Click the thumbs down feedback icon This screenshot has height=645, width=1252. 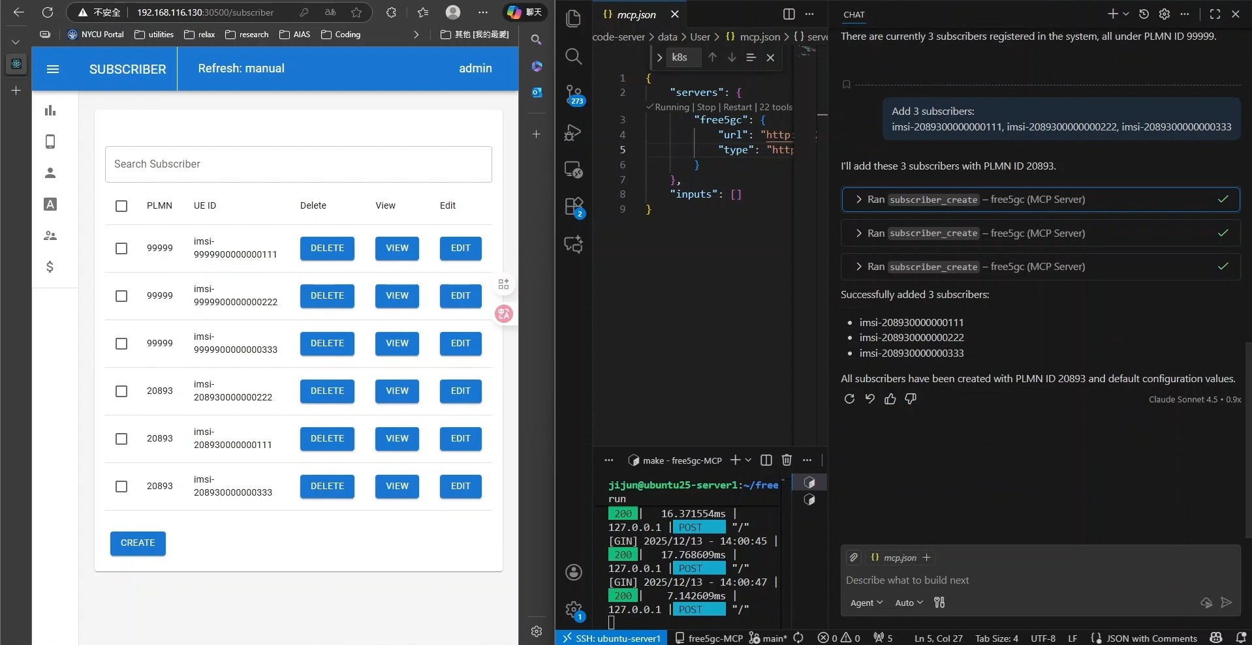911,399
